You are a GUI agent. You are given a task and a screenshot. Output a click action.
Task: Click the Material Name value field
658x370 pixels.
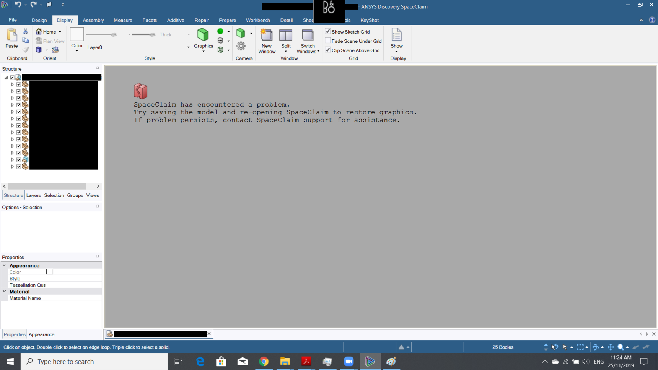[x=73, y=298]
